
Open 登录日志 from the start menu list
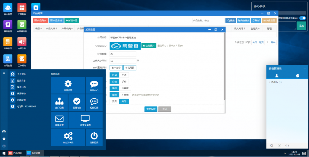[x=21, y=81]
